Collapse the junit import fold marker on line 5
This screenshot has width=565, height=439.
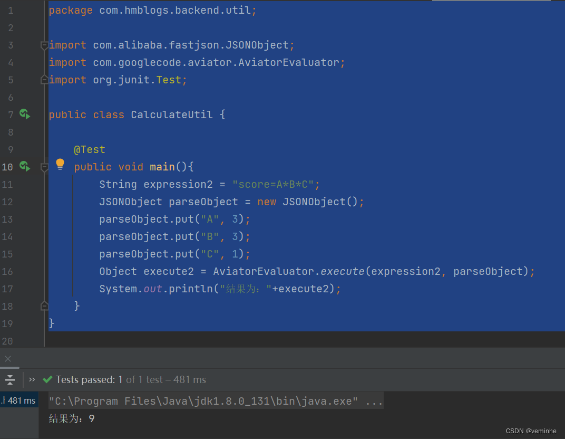(44, 79)
